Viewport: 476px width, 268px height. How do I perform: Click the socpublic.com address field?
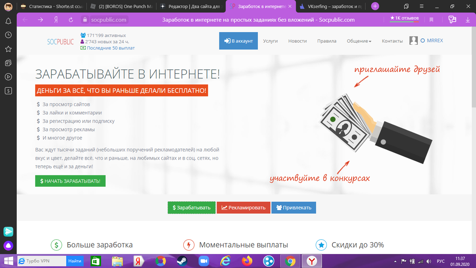point(109,19)
